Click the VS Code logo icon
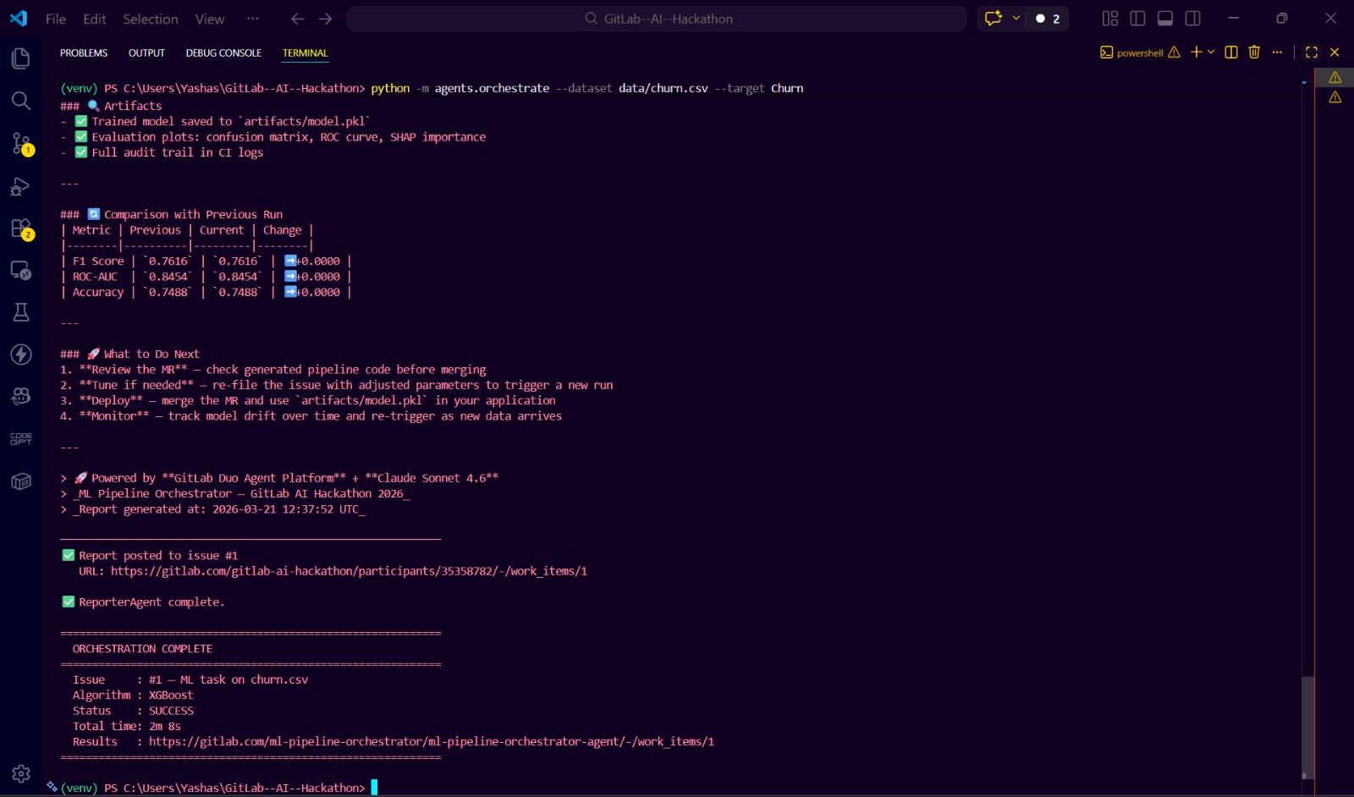1354x797 pixels. (19, 19)
